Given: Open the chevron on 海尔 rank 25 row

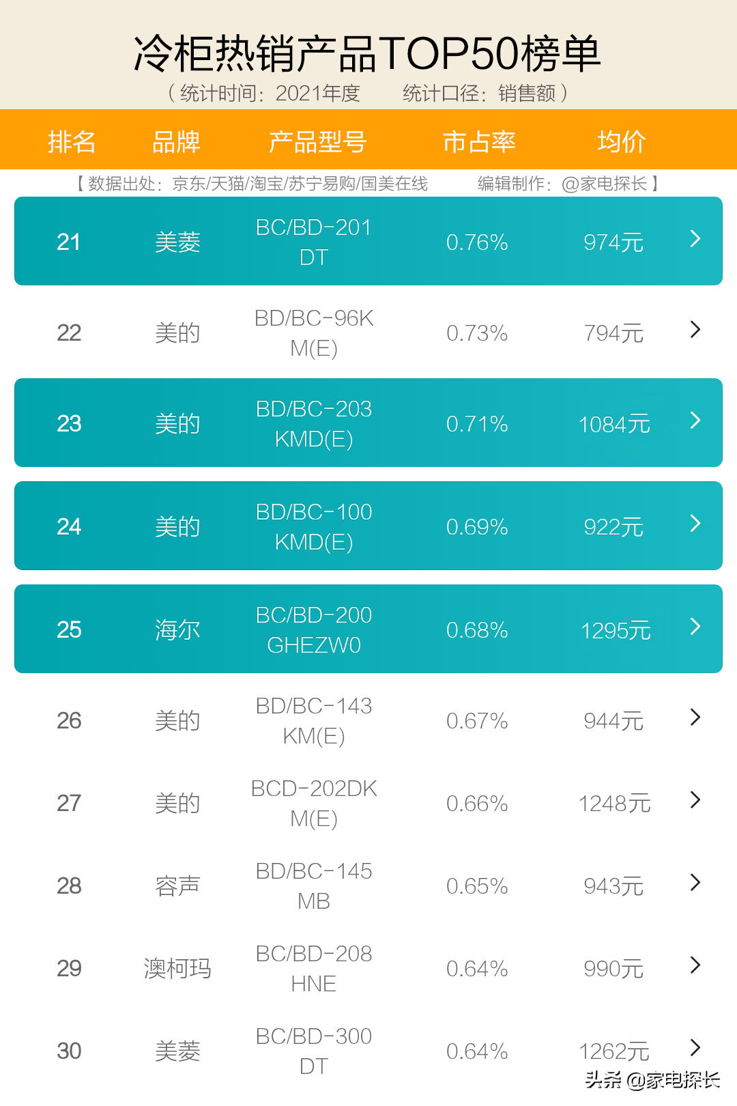Looking at the screenshot, I should (695, 627).
